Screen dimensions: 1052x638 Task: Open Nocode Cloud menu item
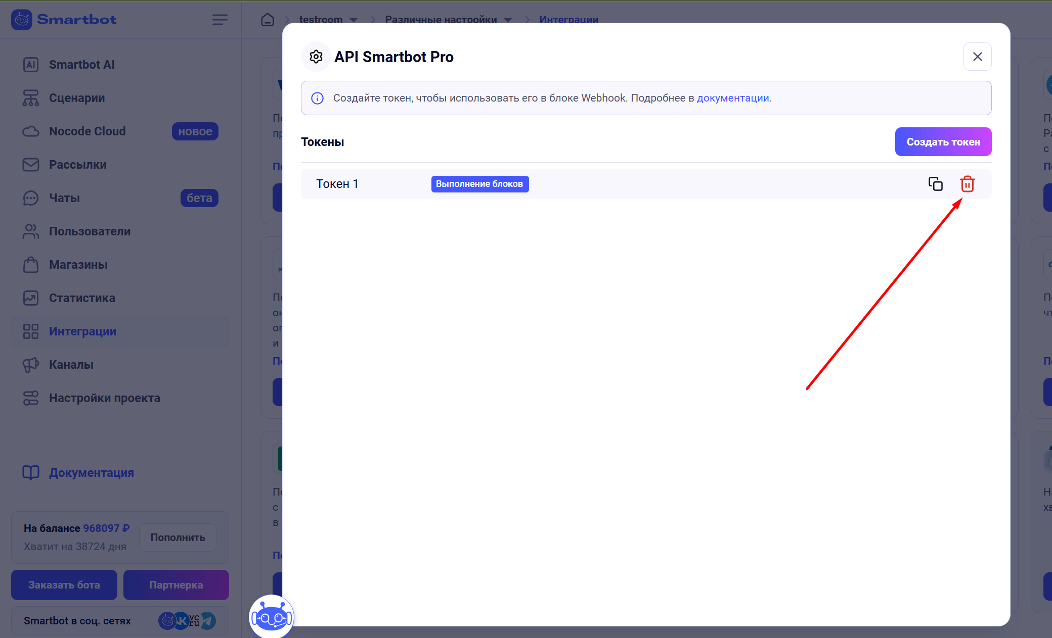point(87,131)
